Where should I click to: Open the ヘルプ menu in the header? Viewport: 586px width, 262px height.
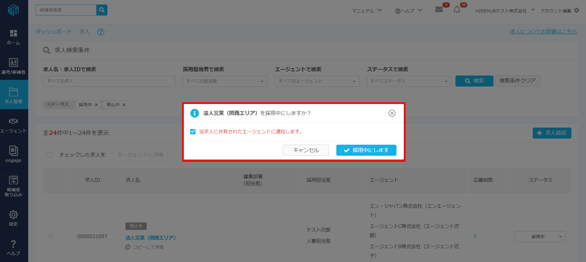[408, 10]
